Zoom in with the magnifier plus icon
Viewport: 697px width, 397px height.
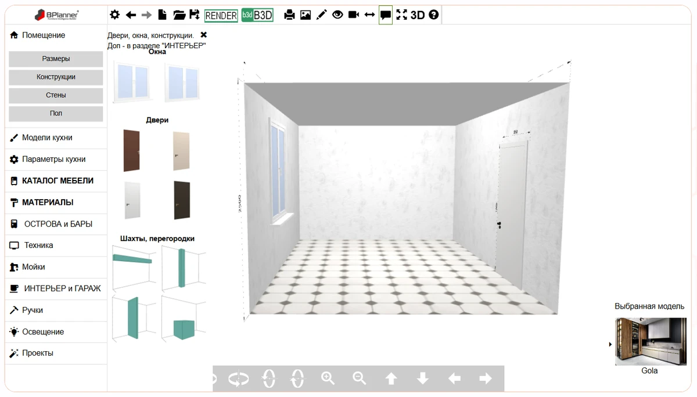tap(328, 378)
